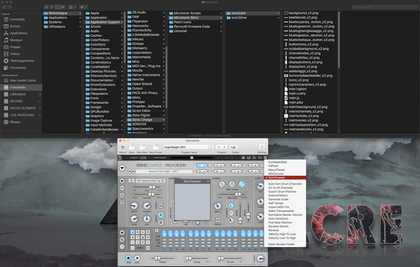Select the high-pass filter mode icon
The width and height of the screenshot is (420, 267).
click(242, 184)
